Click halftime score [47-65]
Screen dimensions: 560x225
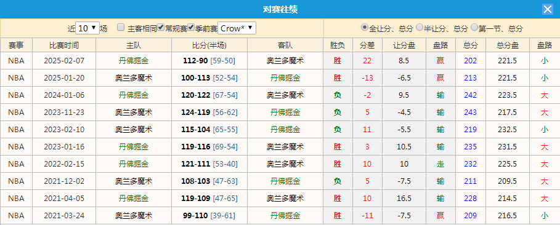coord(225,198)
